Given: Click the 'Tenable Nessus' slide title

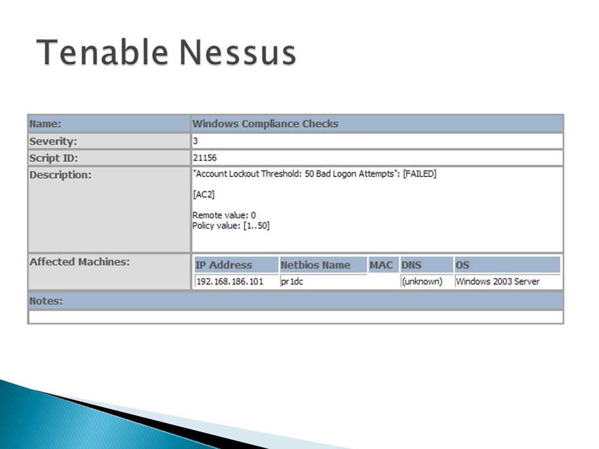Looking at the screenshot, I should (166, 52).
